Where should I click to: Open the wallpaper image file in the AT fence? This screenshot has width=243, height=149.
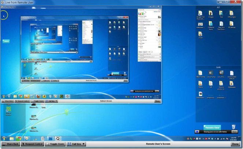point(201,25)
